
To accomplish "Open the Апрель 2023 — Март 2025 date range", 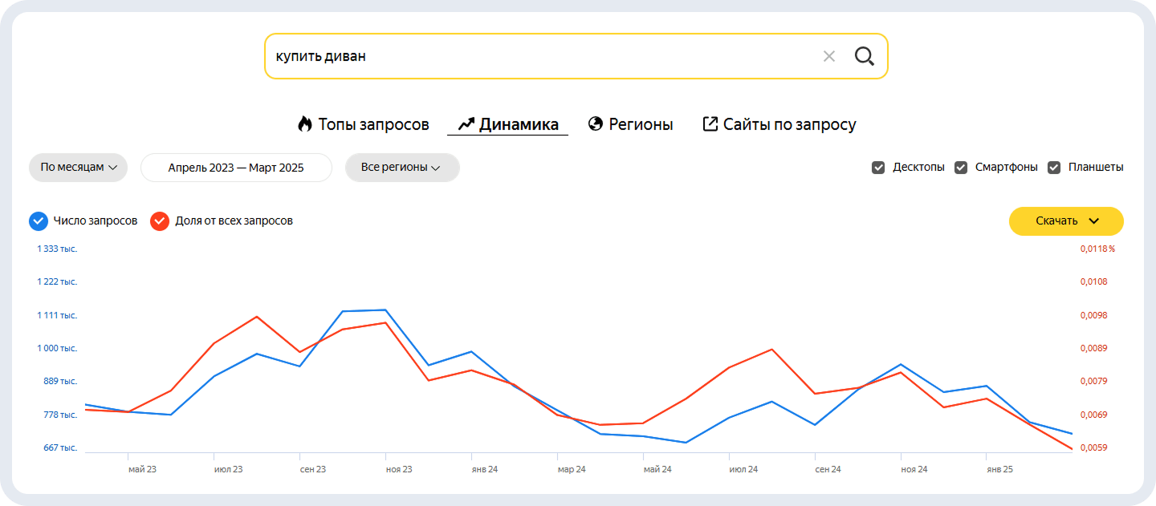I will pos(236,168).
